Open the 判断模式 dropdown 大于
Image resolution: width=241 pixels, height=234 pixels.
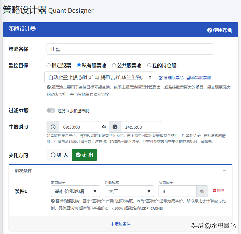coord(129,191)
